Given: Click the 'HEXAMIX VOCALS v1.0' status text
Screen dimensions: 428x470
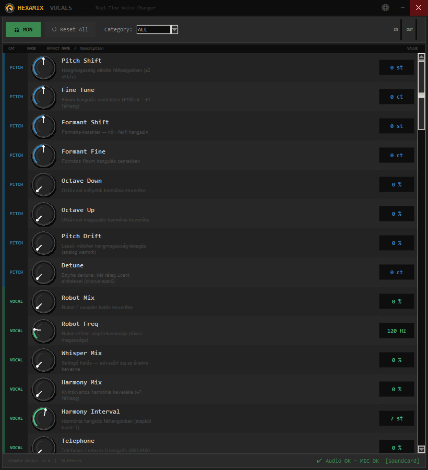Looking at the screenshot, I should click(29, 461).
